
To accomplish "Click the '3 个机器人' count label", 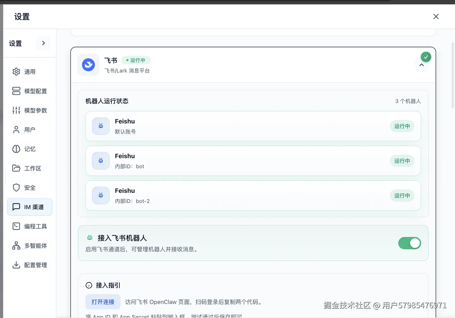I will coord(408,101).
